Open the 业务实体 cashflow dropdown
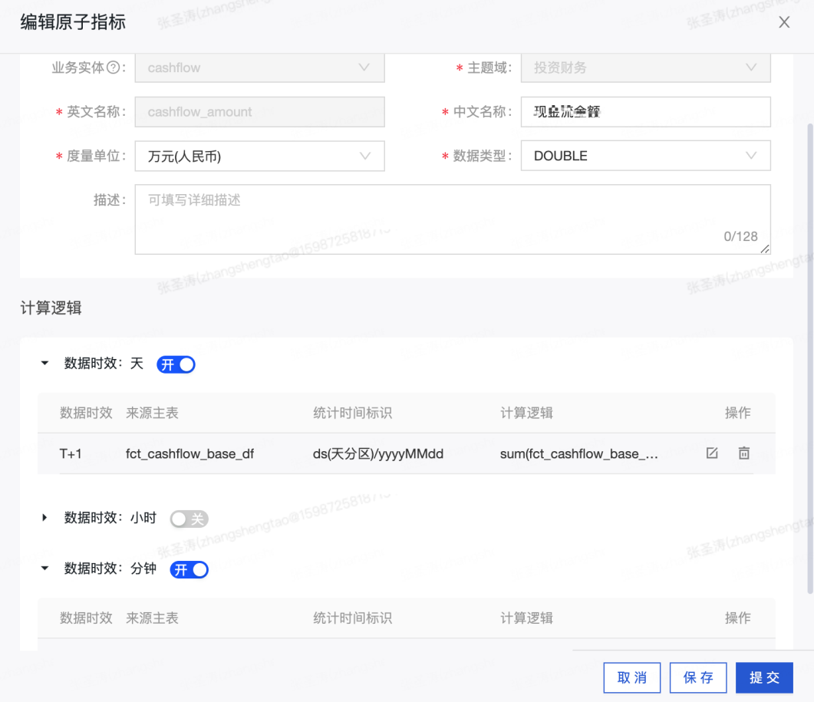Image resolution: width=814 pixels, height=702 pixels. click(x=259, y=68)
